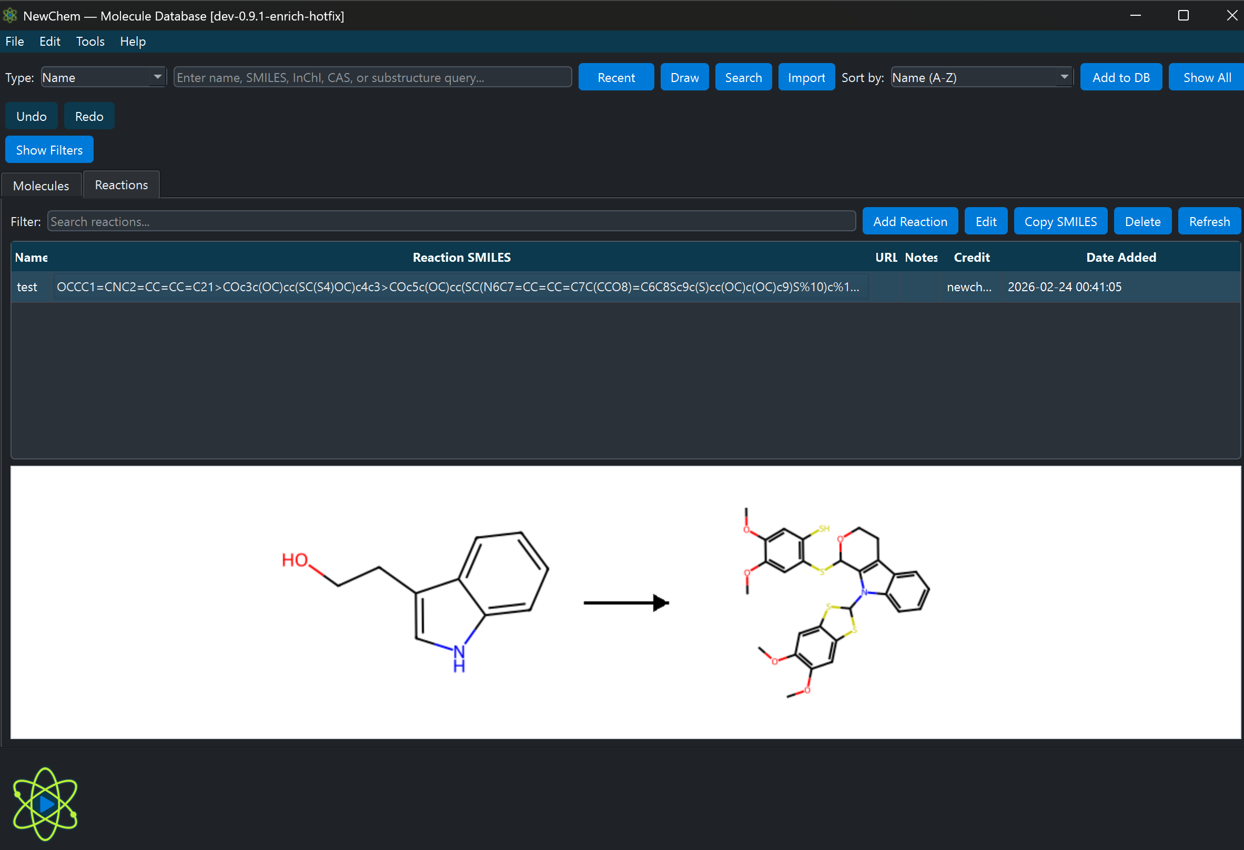Switch to the Reactions tab
Image resolution: width=1244 pixels, height=850 pixels.
(121, 184)
